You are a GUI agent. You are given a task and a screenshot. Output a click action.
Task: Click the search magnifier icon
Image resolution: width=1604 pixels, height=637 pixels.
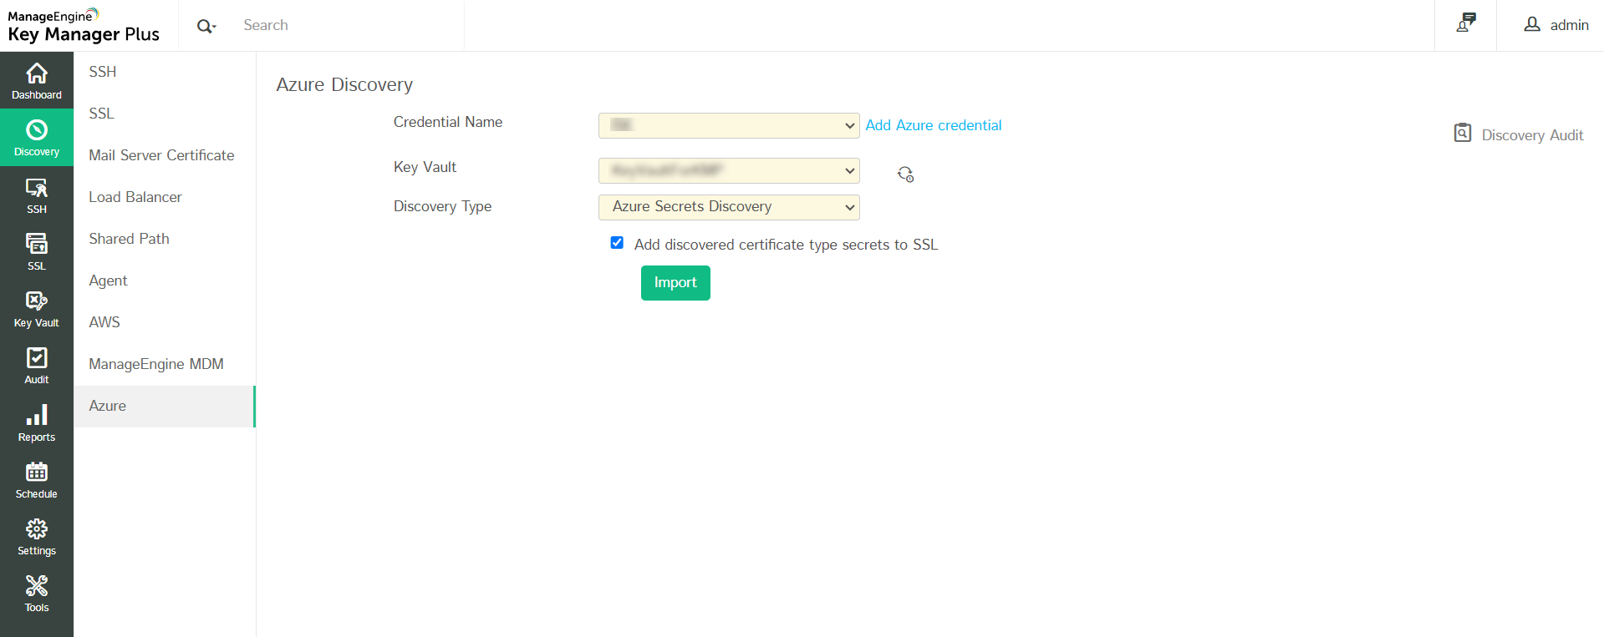[x=206, y=26]
